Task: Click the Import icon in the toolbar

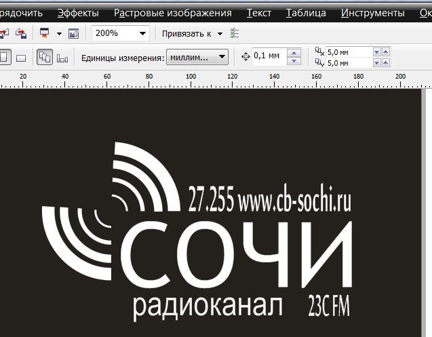Action: pos(3,33)
